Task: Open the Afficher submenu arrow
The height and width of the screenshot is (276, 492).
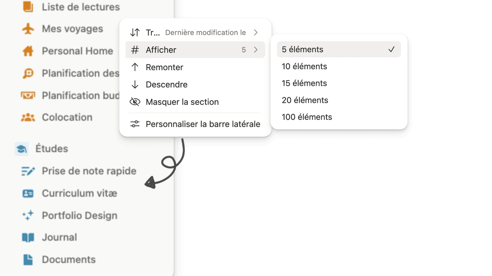Action: tap(255, 50)
